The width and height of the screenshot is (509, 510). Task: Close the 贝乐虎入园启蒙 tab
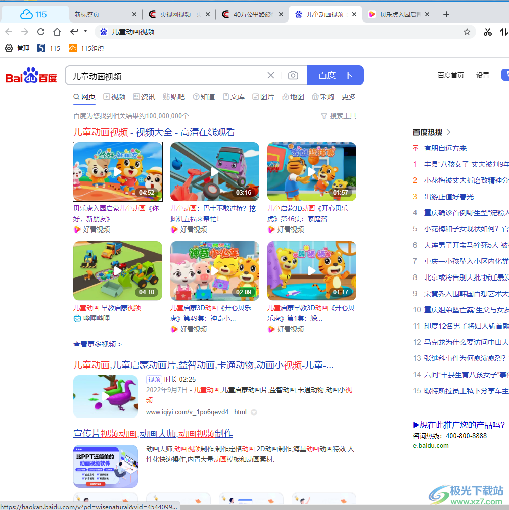coord(427,14)
